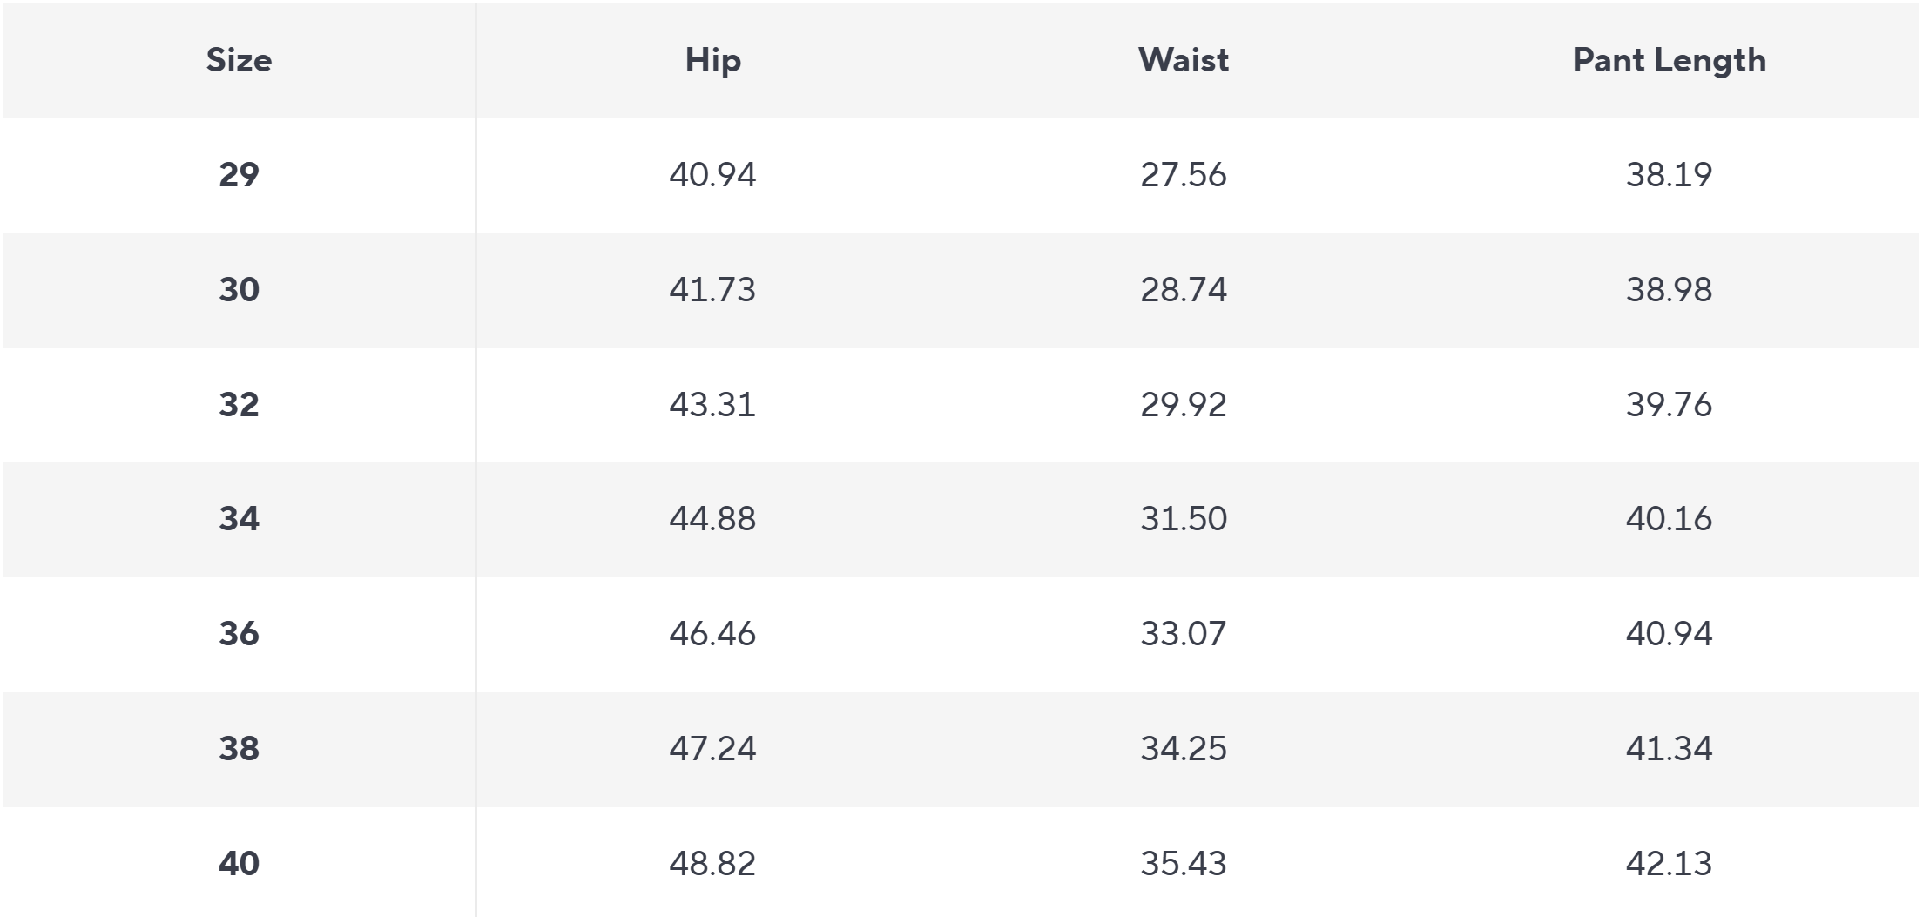The height and width of the screenshot is (917, 1923).
Task: Select size 29 row label
Action: (x=239, y=175)
